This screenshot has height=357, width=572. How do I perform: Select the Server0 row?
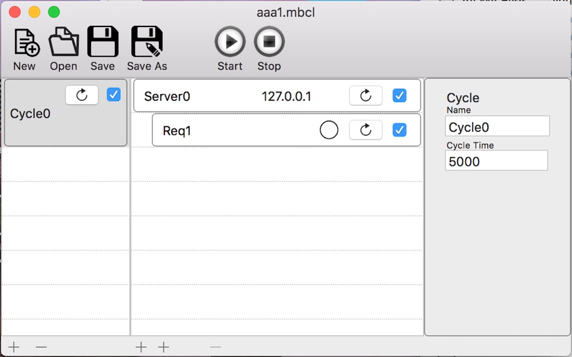pyautogui.click(x=277, y=96)
